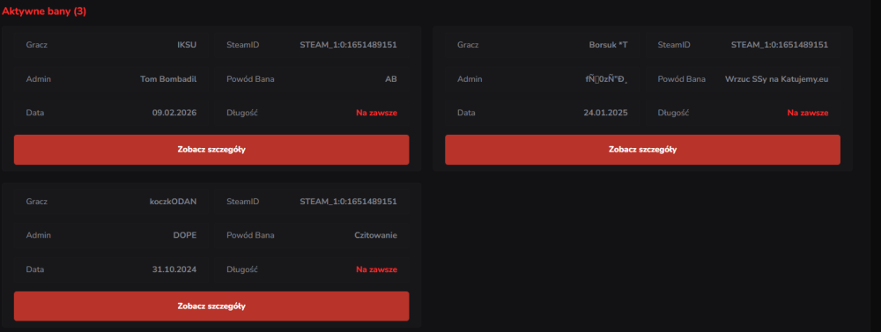The height and width of the screenshot is (332, 881).
Task: Select ban reason Wrzuc SSy na Katujemy.eu
Action: pos(776,79)
